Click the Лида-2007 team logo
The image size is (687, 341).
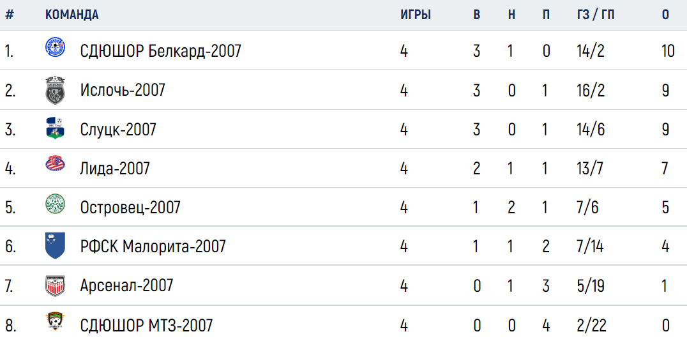(56, 165)
